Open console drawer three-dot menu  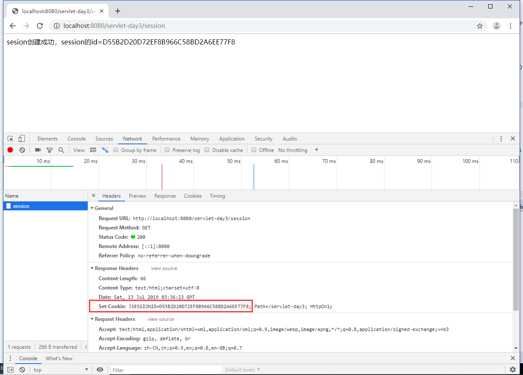[11, 358]
